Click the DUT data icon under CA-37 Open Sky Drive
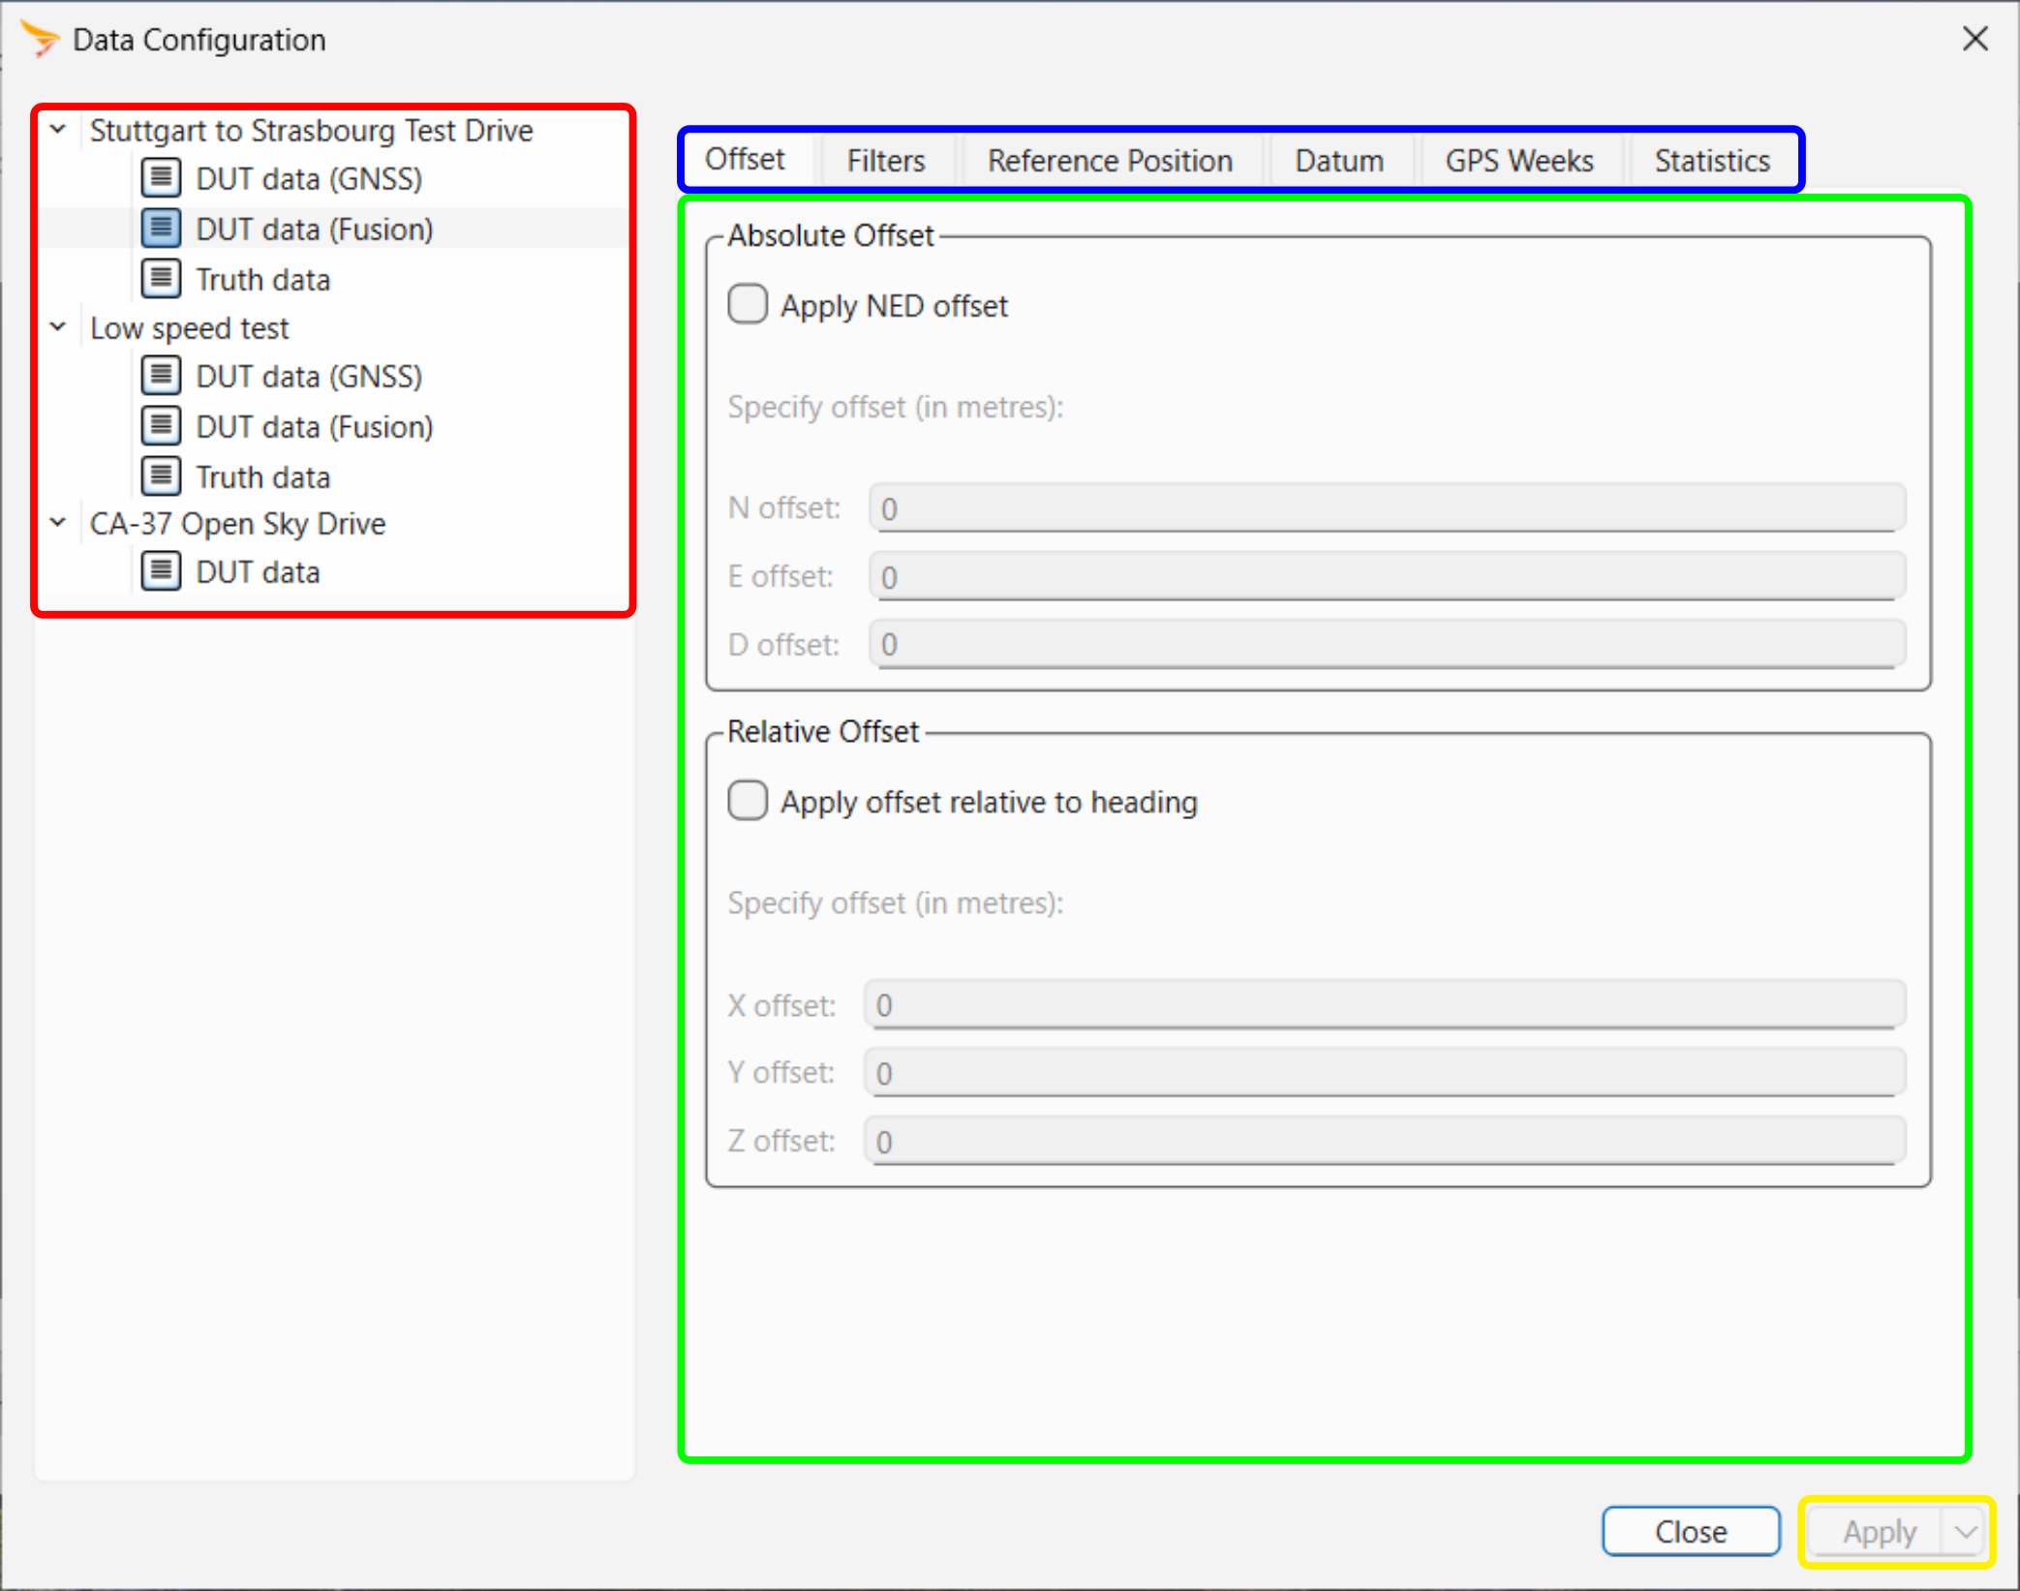 click(x=161, y=571)
